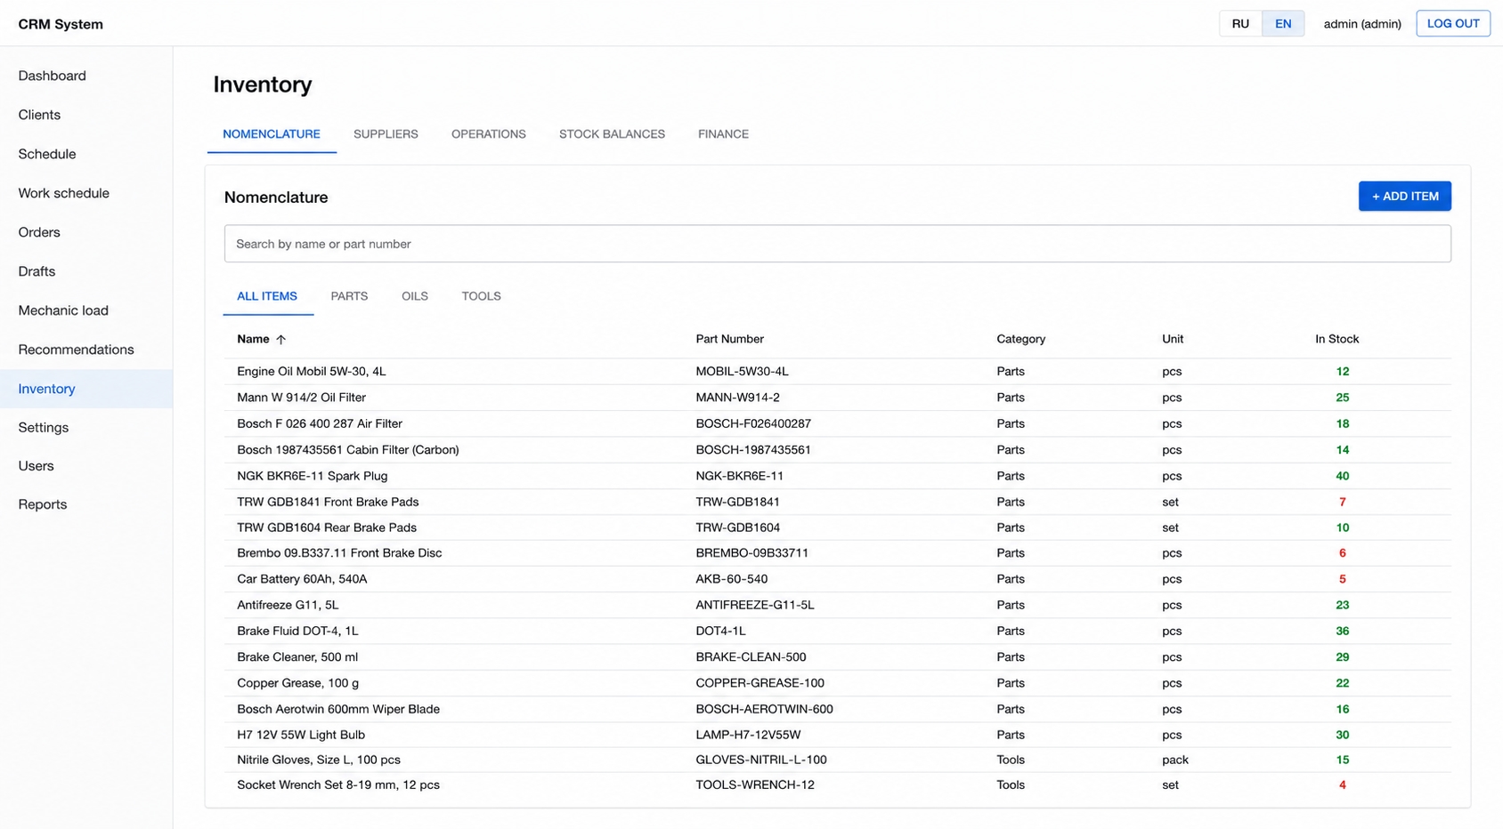Open the Stock Balances tab

click(612, 134)
